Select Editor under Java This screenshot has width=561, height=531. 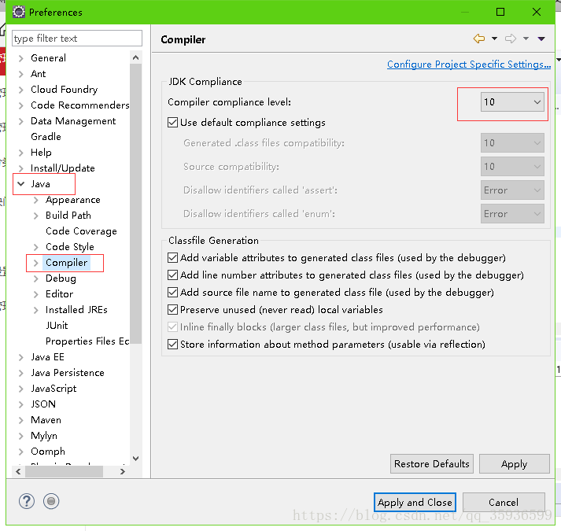(59, 294)
